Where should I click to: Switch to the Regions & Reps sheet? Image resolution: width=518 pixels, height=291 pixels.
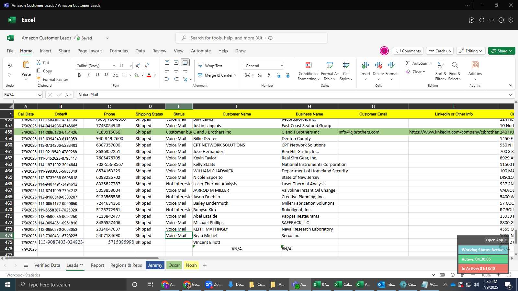click(126, 265)
